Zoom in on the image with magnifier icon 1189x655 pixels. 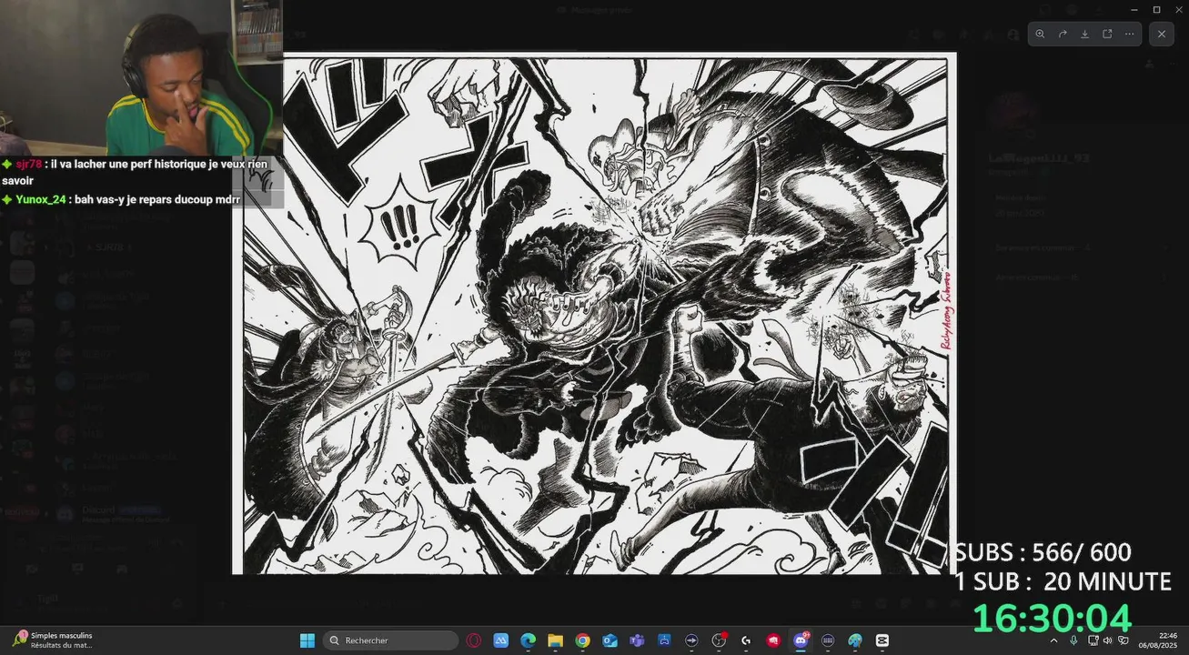click(1041, 34)
